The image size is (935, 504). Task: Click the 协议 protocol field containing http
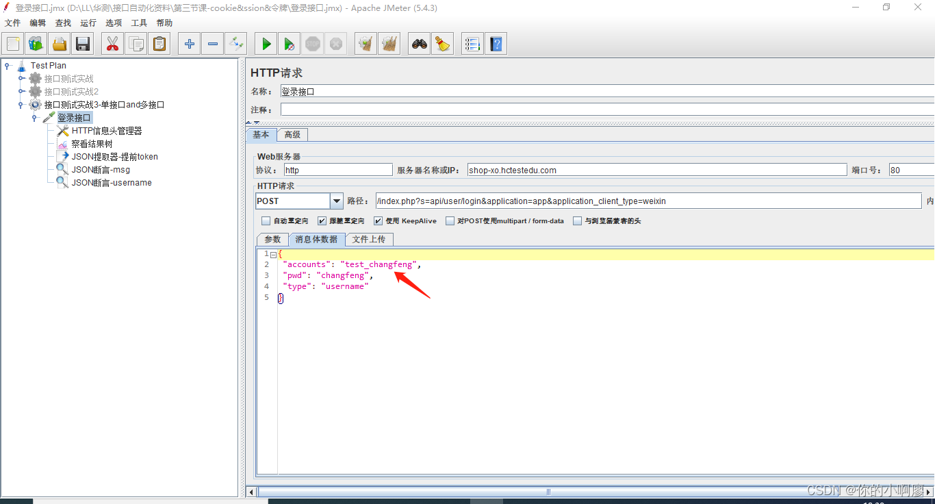(338, 170)
